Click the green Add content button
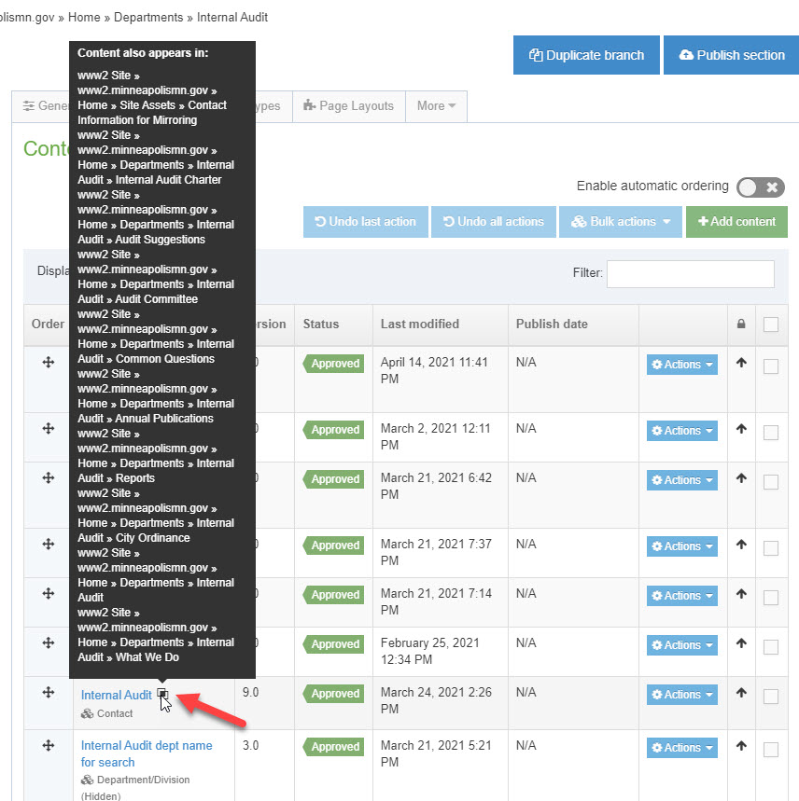 [736, 222]
